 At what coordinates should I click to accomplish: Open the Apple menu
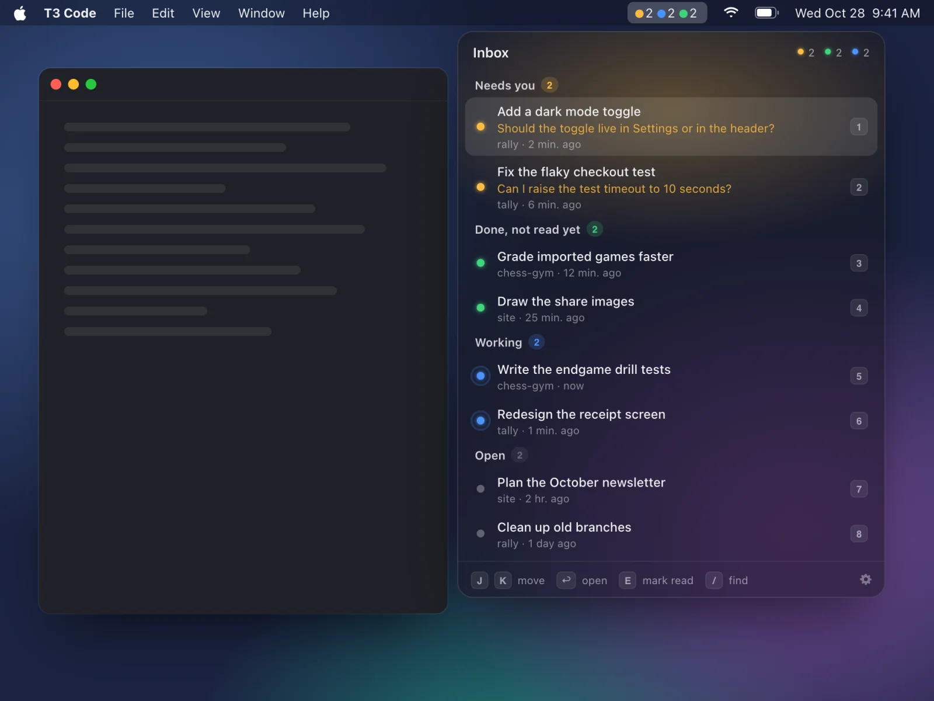(x=20, y=13)
